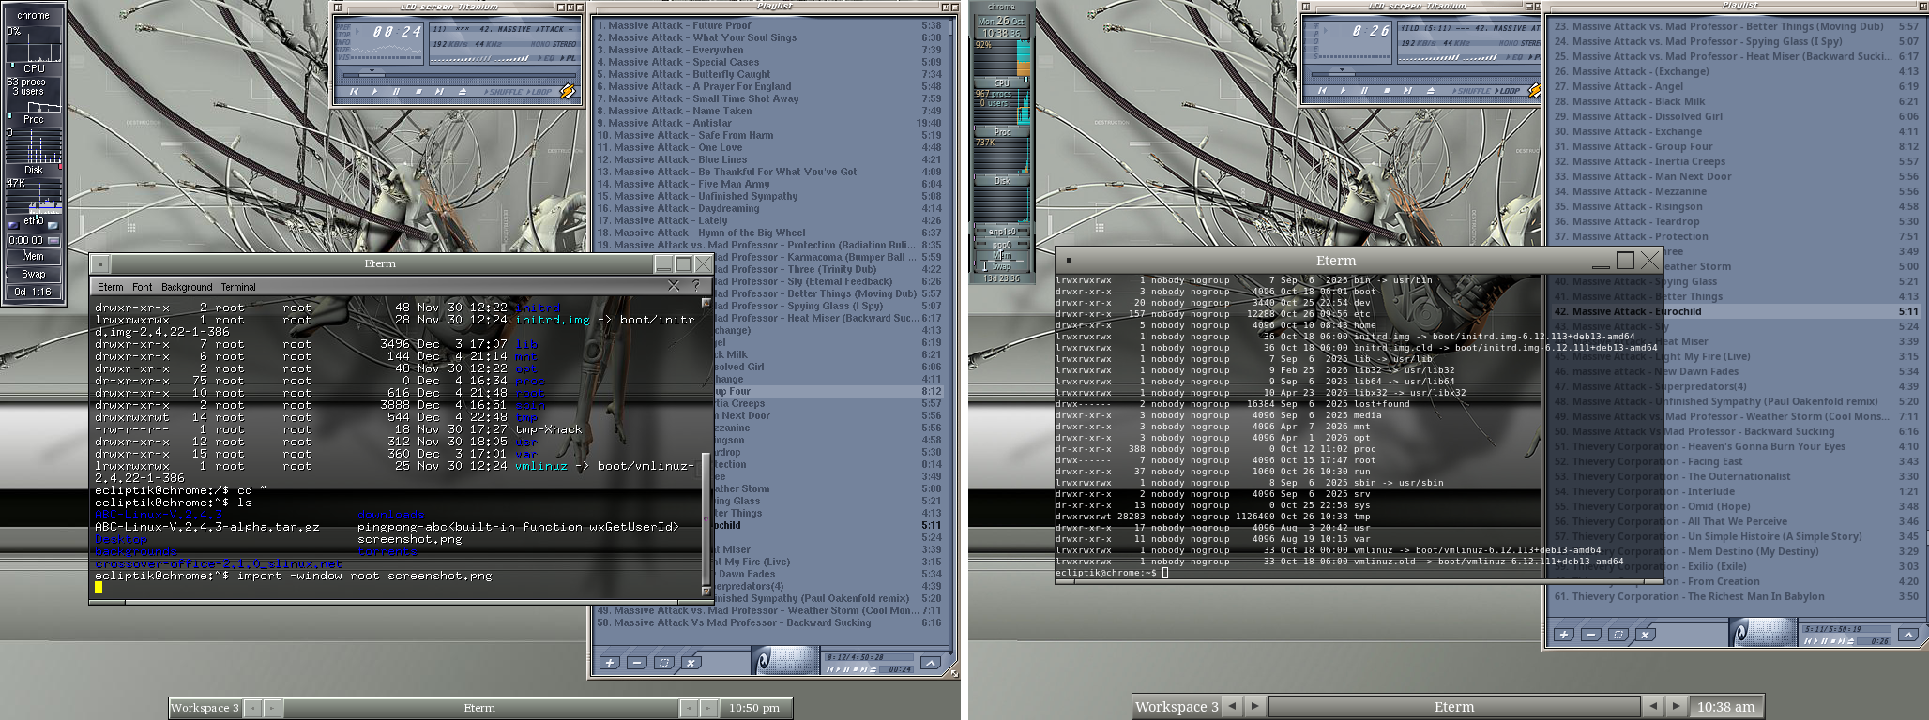This screenshot has height=720, width=1929.
Task: Open selection menu button, playlist showing 00:24
Action: click(664, 663)
